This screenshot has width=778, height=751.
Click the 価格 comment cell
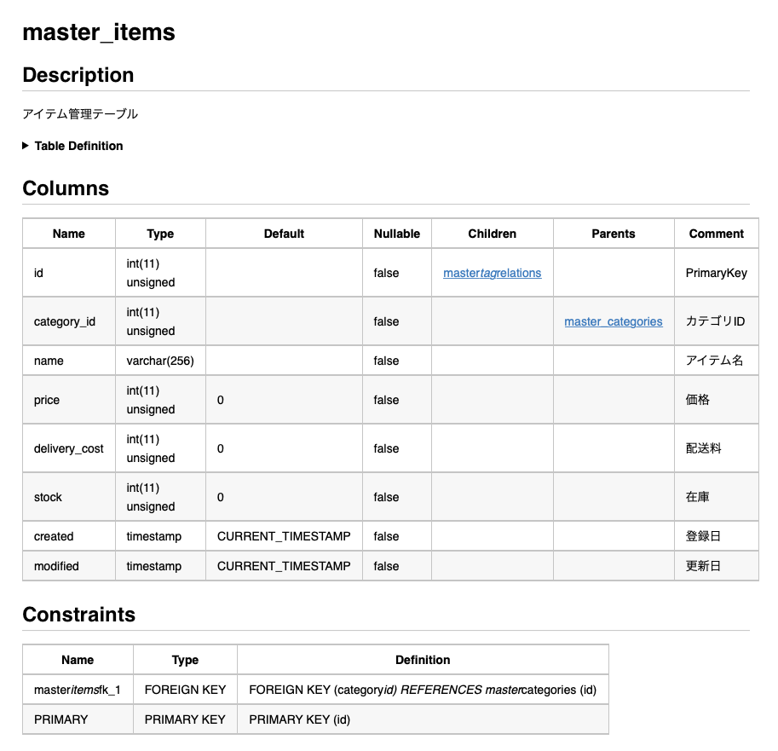point(716,400)
